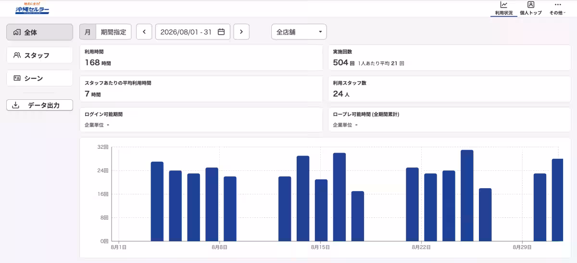Click 利用時間 168 時間 card

[201, 58]
